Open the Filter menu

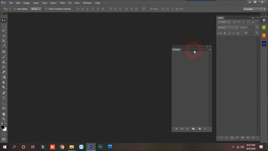tap(62, 3)
